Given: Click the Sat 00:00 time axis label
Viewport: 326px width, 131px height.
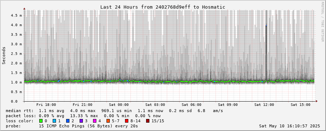Looking at the screenshot, I should point(119,105).
